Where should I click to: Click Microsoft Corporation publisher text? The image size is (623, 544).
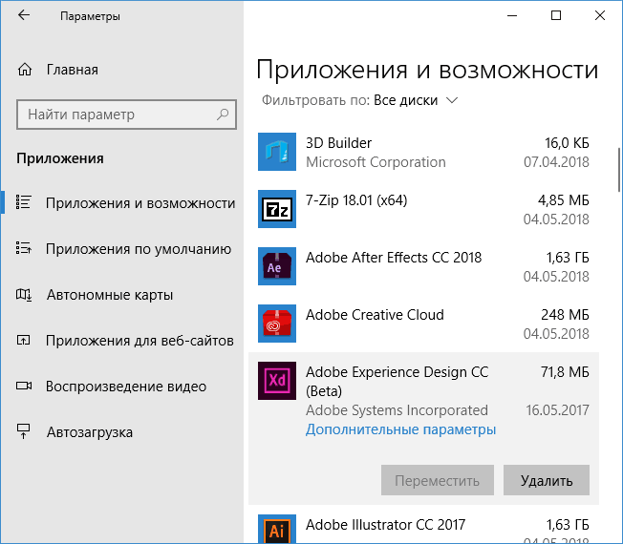376,162
